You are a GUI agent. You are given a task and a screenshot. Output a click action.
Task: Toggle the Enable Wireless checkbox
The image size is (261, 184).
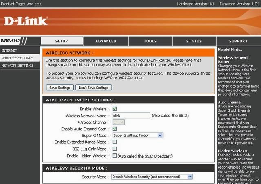tap(115, 109)
